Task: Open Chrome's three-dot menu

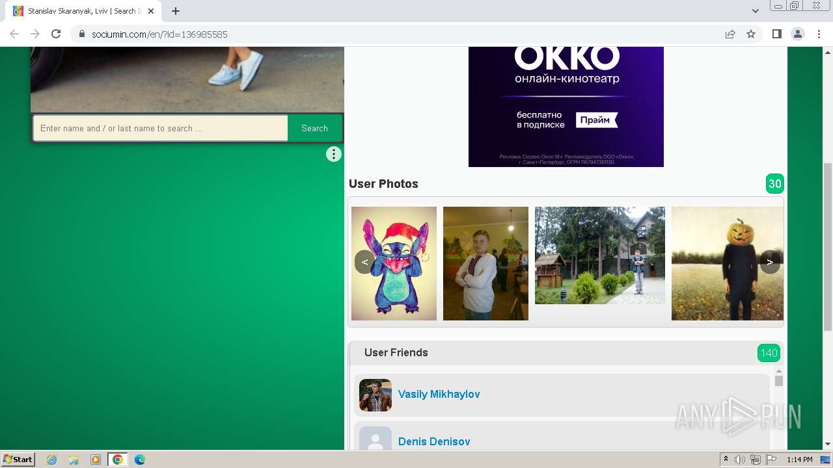Action: (819, 34)
